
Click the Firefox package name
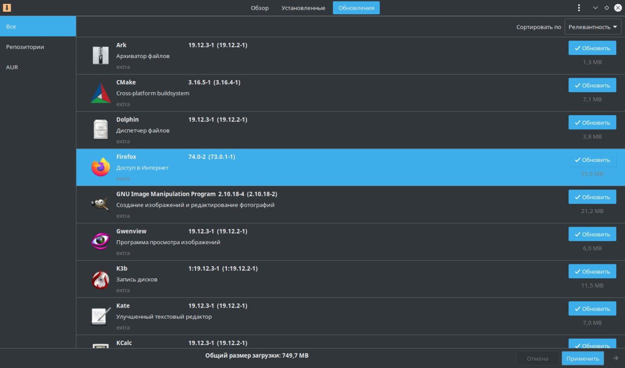[x=126, y=157]
